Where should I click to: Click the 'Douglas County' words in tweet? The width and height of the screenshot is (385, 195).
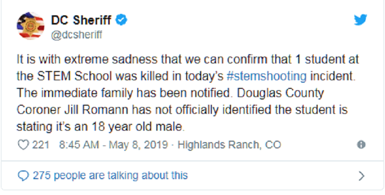tap(281, 93)
